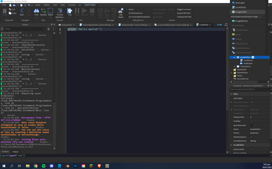Click Format Selection icon

click(60, 12)
